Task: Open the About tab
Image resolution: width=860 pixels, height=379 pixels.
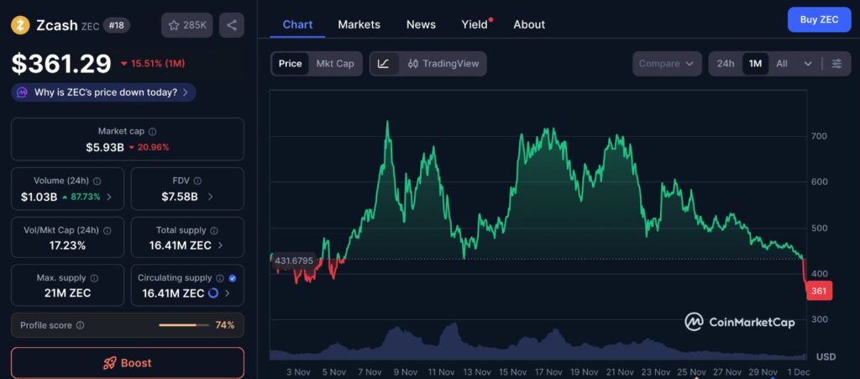Action: pos(529,24)
